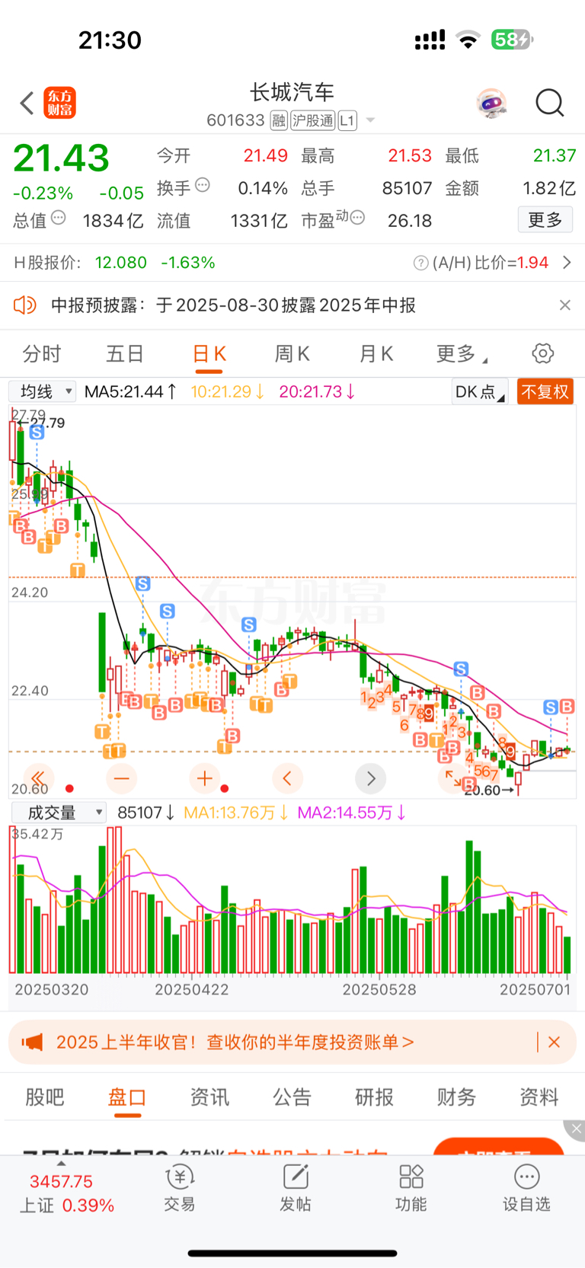The width and height of the screenshot is (585, 1268).
Task: Switch to 月K chart tab
Action: 376,354
